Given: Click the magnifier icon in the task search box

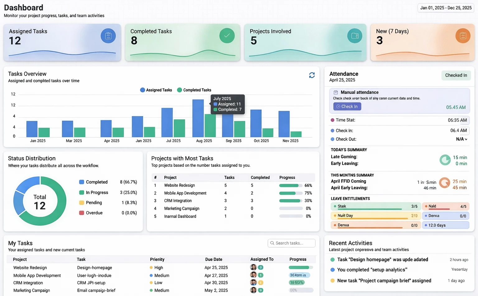Looking at the screenshot, I should (272, 243).
